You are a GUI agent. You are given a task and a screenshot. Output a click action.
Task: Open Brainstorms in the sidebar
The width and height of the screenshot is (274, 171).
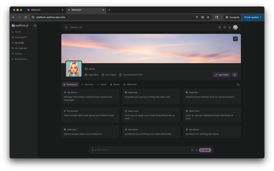click(x=19, y=59)
